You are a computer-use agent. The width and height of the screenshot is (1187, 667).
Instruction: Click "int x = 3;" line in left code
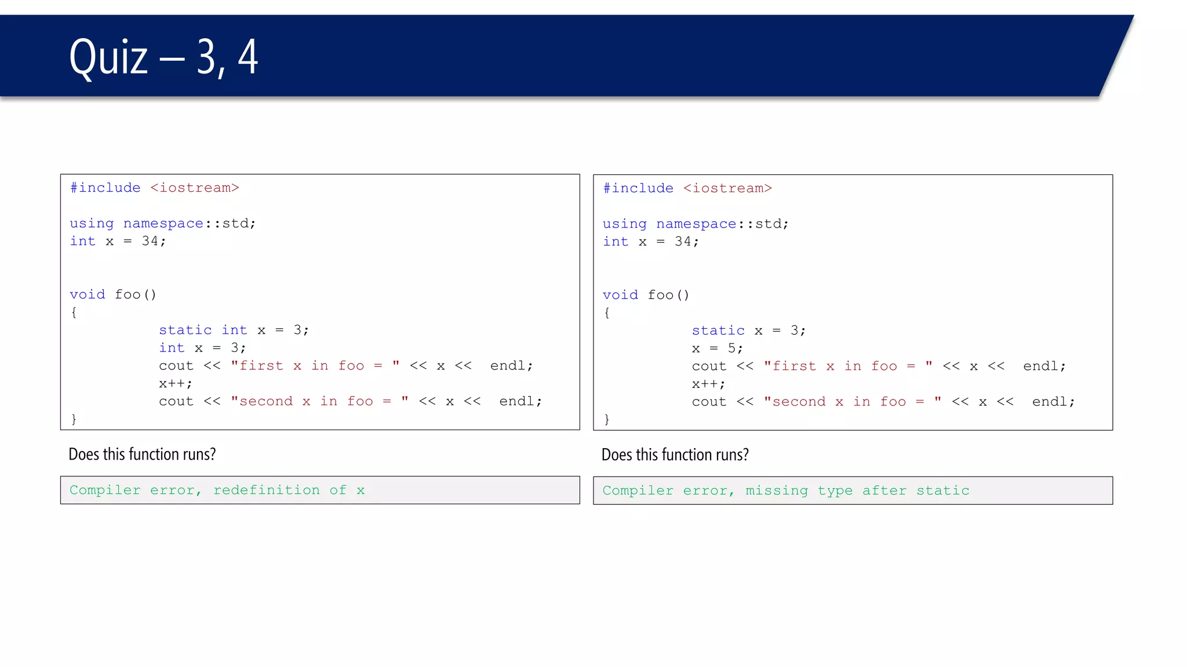coord(202,348)
